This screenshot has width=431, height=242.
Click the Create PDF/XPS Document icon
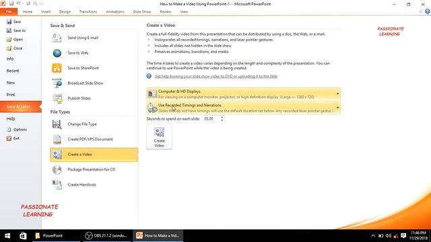[57, 139]
